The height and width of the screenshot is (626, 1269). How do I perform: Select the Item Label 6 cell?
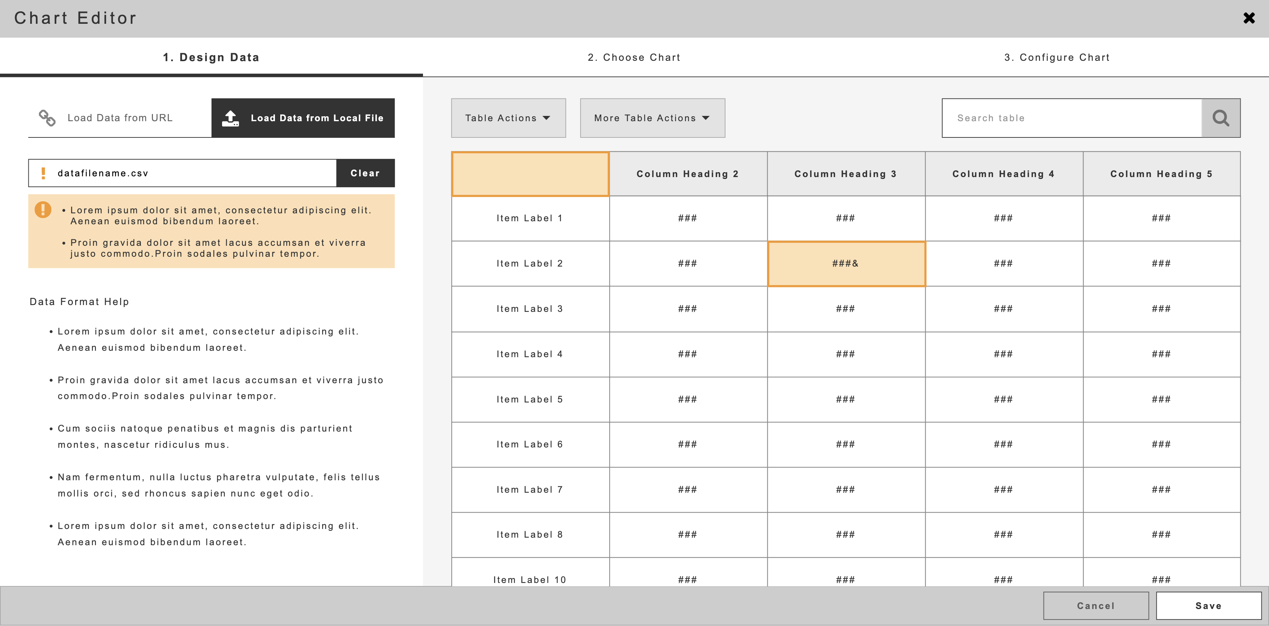click(x=530, y=444)
